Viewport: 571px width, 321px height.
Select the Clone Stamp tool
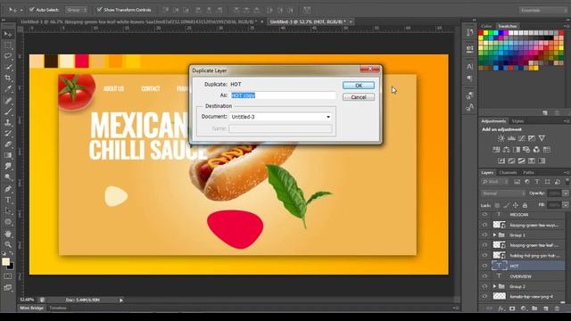point(8,122)
